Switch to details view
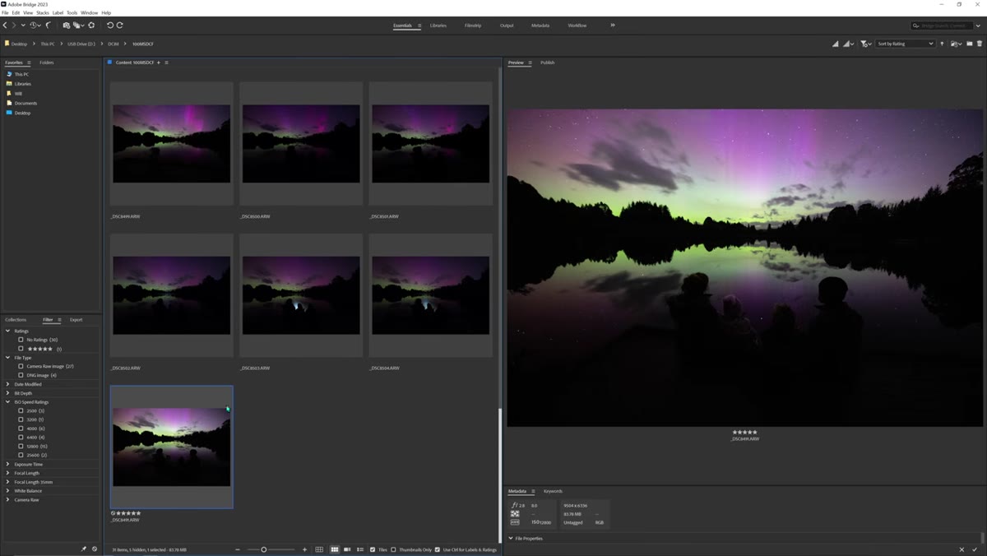Screen dimensions: 987x556 347,549
